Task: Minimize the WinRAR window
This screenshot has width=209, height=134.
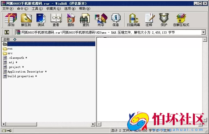Action: click(x=196, y=4)
